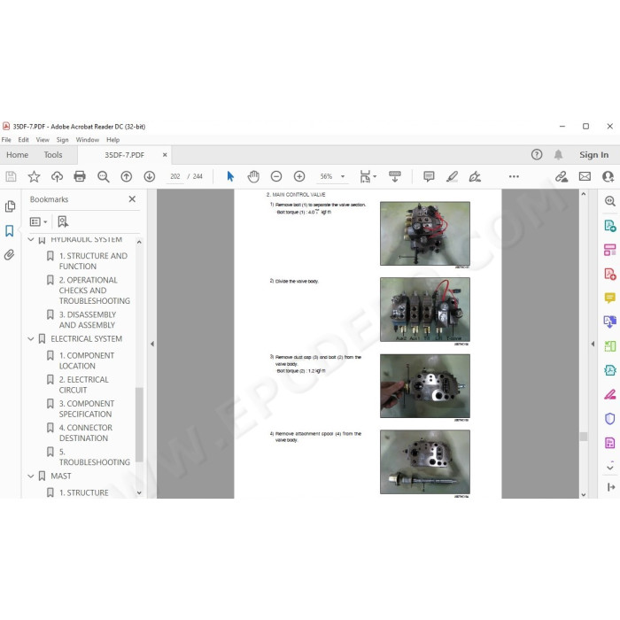This screenshot has height=620, width=620.
Task: Open the Sign menu
Action: [x=62, y=140]
